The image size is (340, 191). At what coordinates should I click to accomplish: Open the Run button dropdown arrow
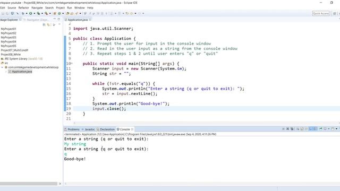34,13
